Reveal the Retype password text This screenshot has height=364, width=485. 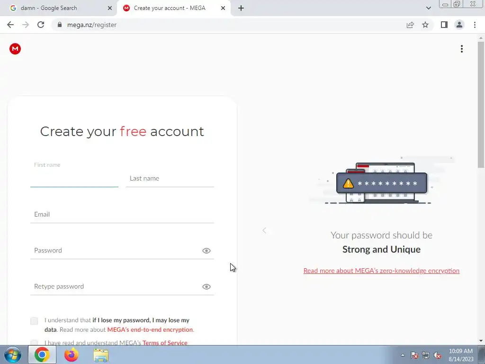point(207,287)
